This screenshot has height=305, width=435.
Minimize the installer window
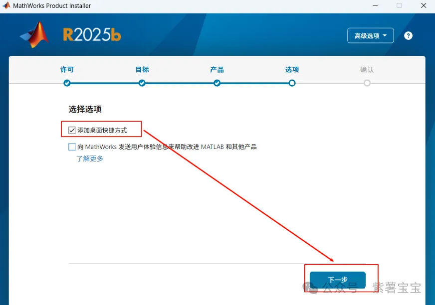click(x=375, y=5)
